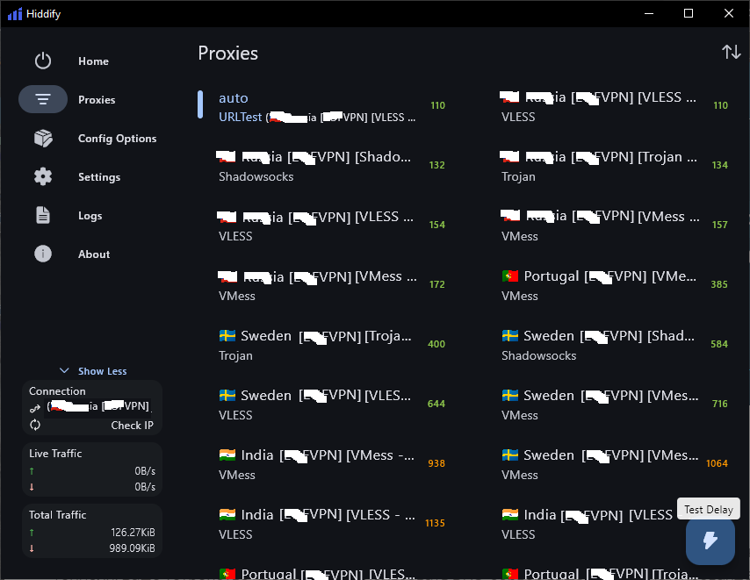Select India VLESS proxy delay 1135

coord(330,524)
